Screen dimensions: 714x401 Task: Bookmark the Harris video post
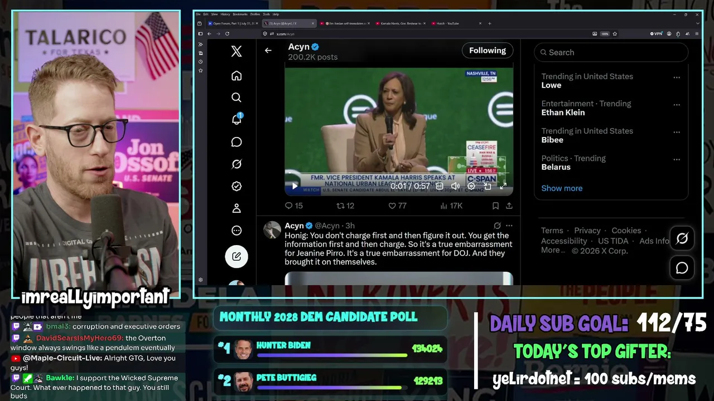[x=495, y=206]
